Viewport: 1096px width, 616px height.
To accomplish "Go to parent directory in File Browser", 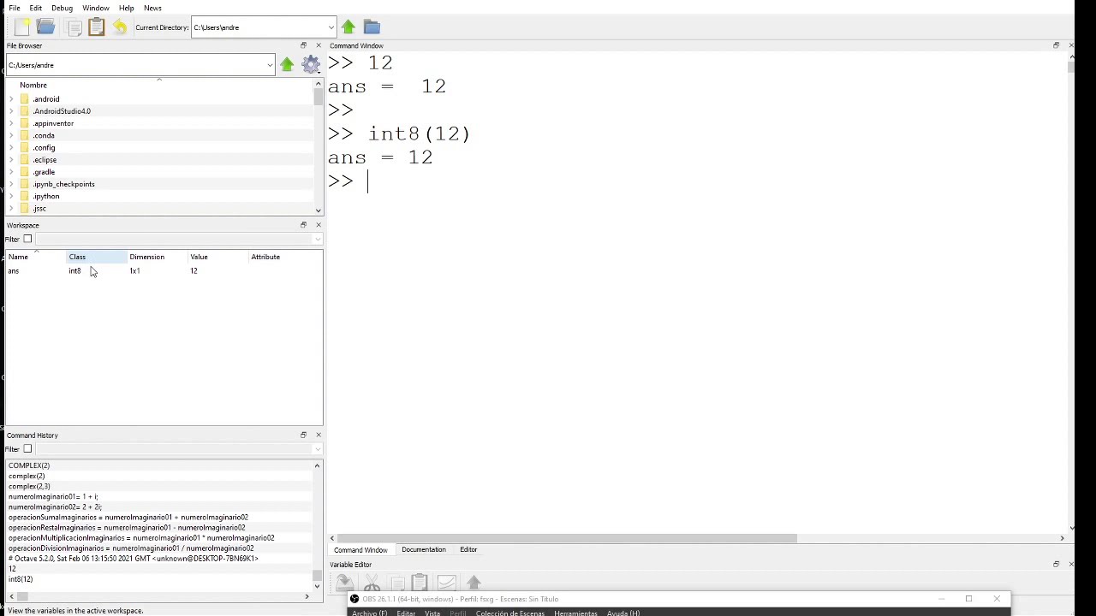I will click(287, 65).
